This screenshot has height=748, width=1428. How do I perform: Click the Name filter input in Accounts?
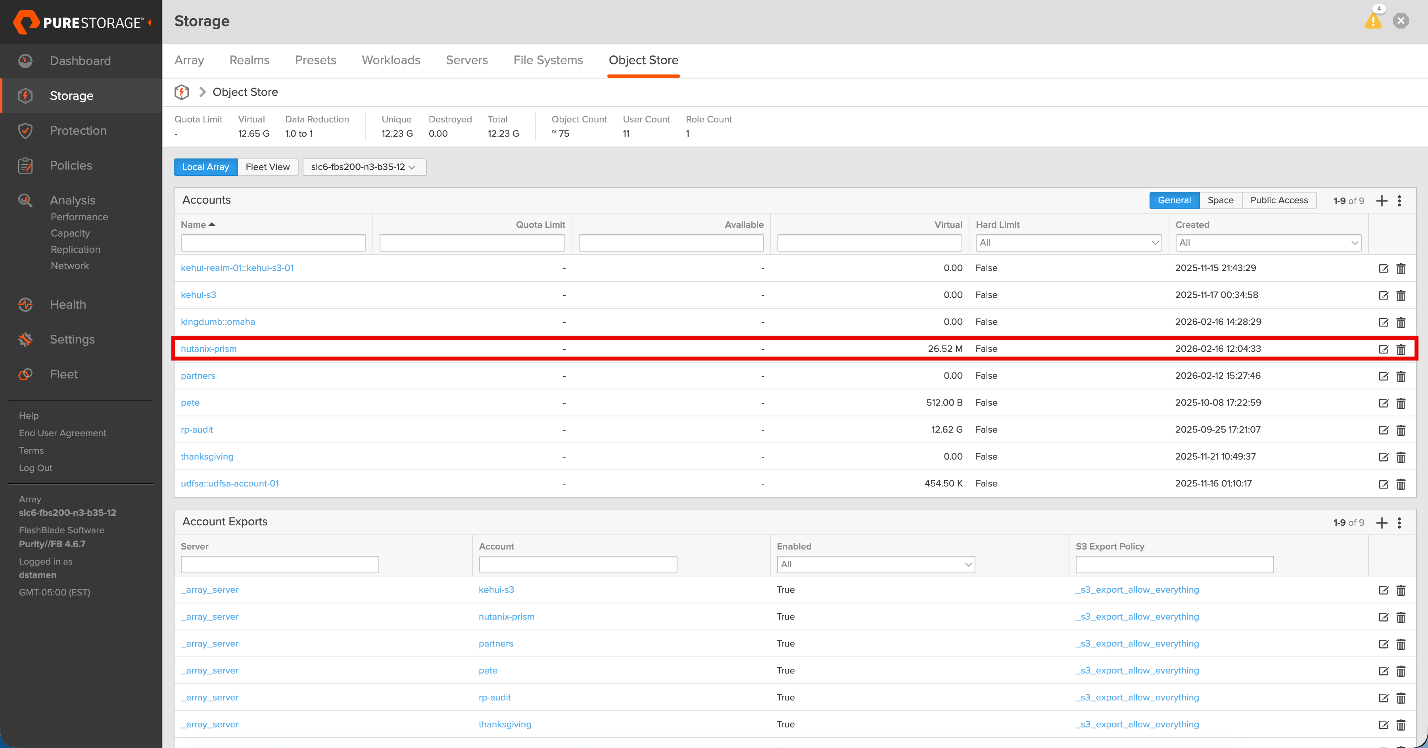pos(273,242)
